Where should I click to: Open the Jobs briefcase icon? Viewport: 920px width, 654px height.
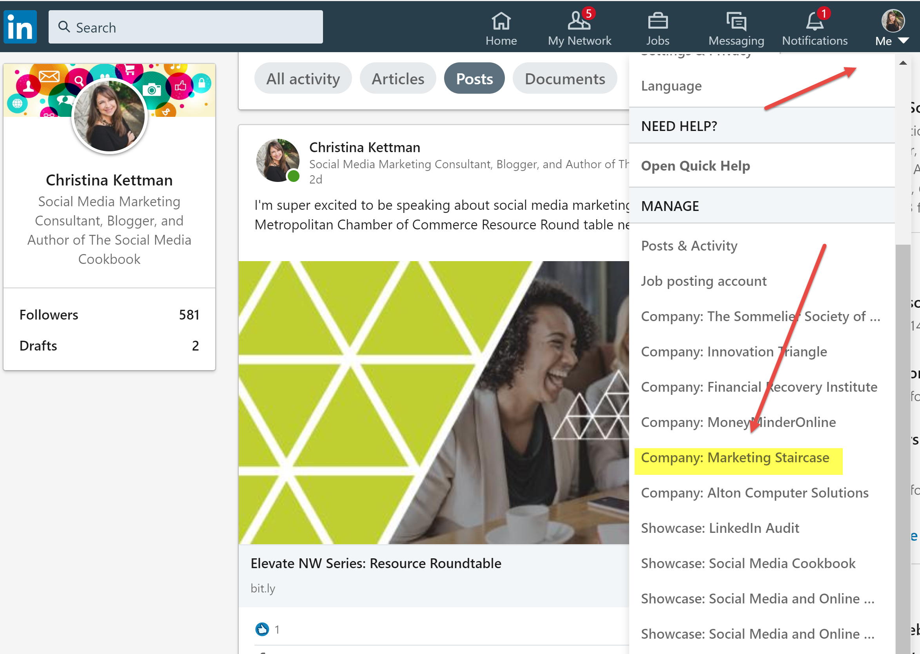click(x=657, y=21)
